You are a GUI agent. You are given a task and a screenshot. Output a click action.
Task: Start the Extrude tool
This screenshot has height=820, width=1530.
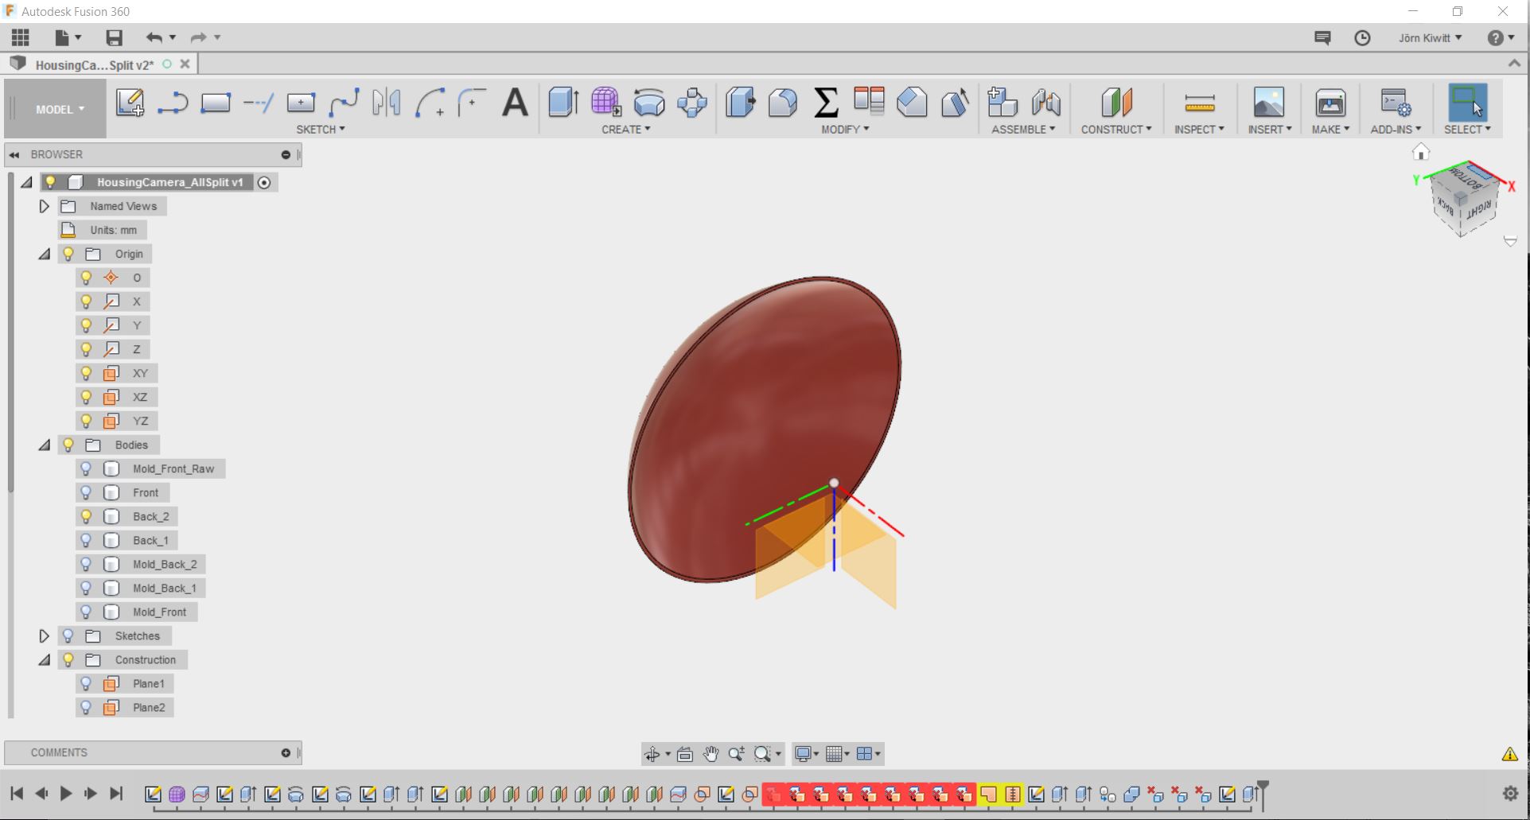pyautogui.click(x=563, y=103)
